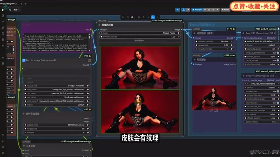Click the small preview image in 预览图像 node

pyautogui.click(x=214, y=98)
